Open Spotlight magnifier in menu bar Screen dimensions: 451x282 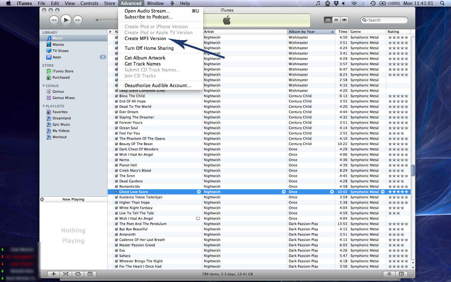pos(442,3)
